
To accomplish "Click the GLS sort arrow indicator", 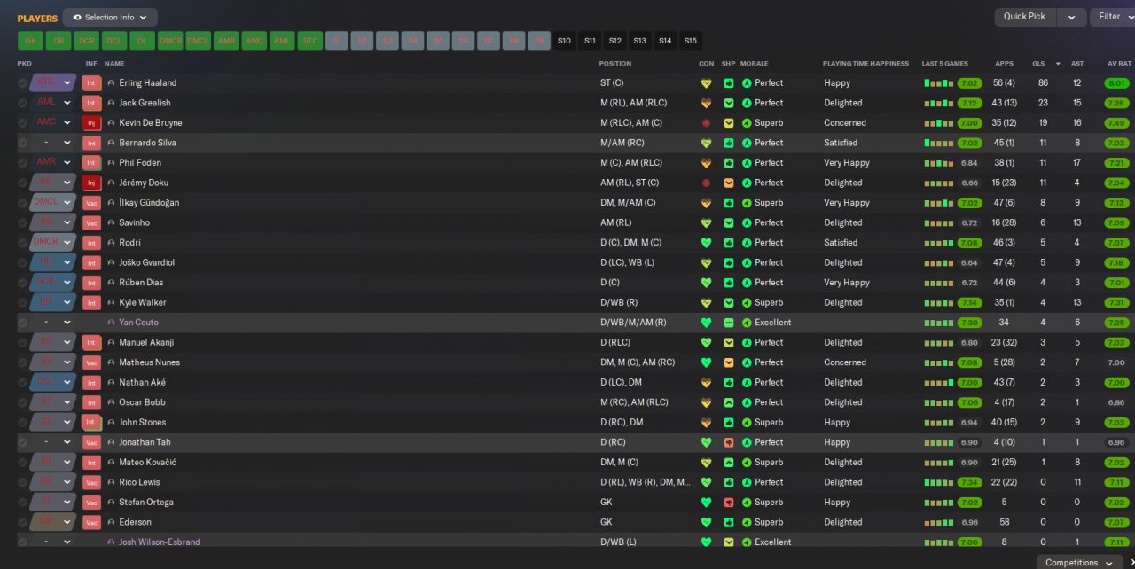I will (1058, 64).
